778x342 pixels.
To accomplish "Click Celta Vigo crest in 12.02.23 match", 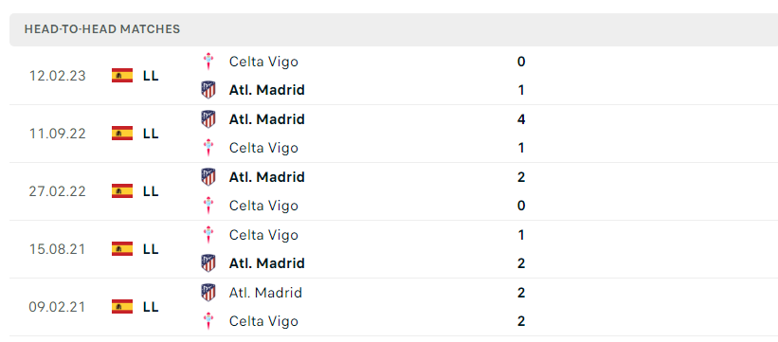I will pos(208,62).
